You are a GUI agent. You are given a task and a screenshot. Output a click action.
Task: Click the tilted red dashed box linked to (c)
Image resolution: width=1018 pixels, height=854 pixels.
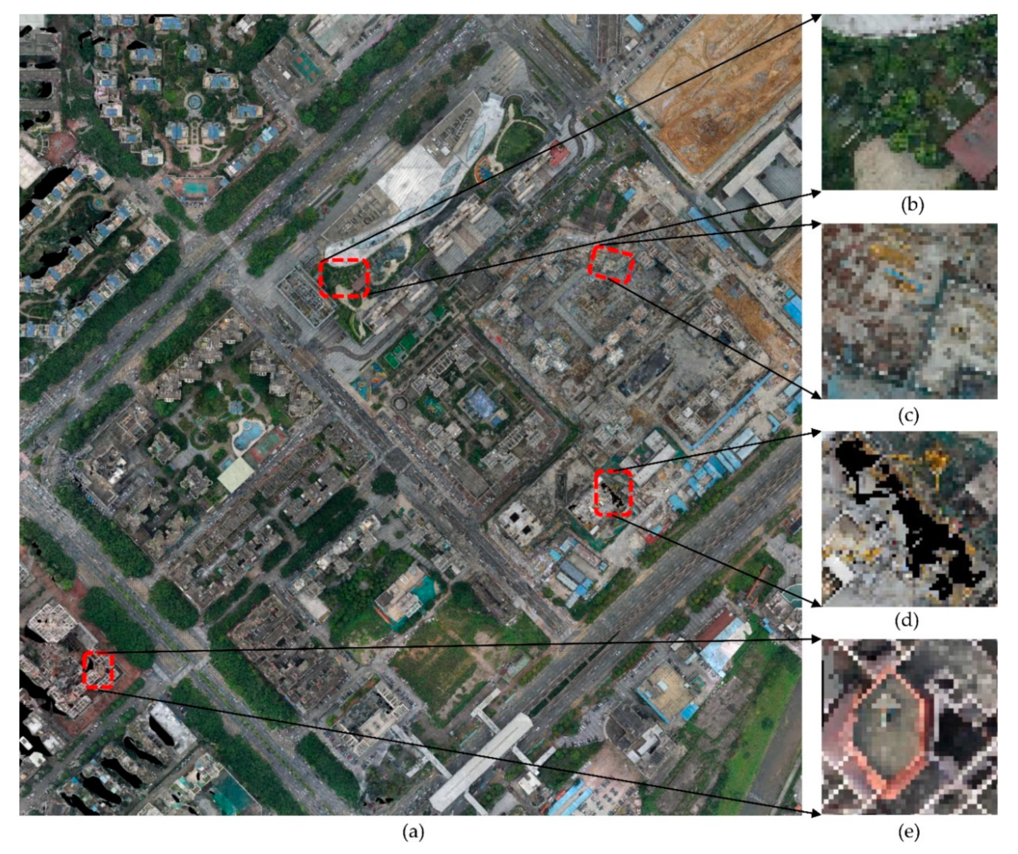pos(611,264)
